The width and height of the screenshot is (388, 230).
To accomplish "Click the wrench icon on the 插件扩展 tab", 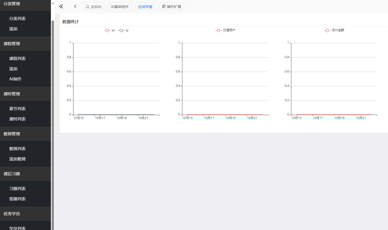I will [x=163, y=6].
